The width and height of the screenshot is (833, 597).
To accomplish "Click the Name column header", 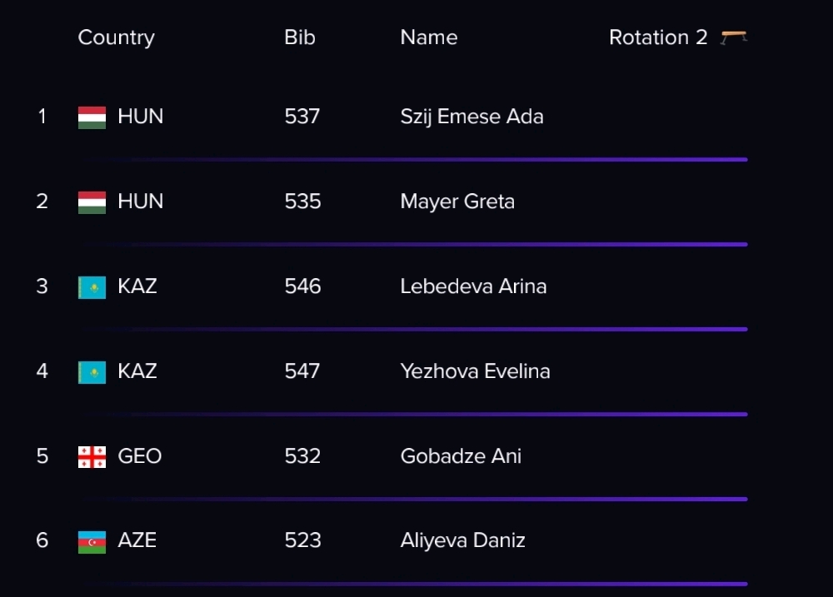I will click(429, 37).
